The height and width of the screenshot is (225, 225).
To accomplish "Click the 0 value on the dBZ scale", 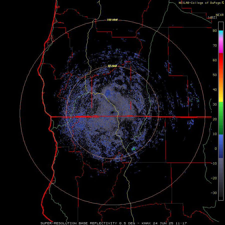I will pyautogui.click(x=216, y=149).
